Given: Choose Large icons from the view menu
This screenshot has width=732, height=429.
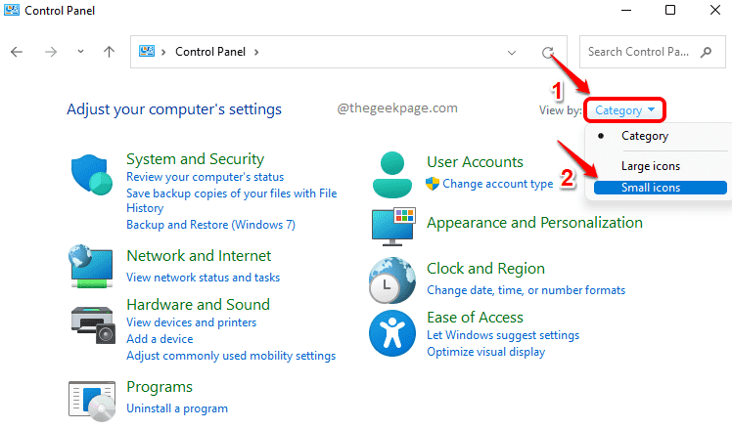Looking at the screenshot, I should point(650,166).
